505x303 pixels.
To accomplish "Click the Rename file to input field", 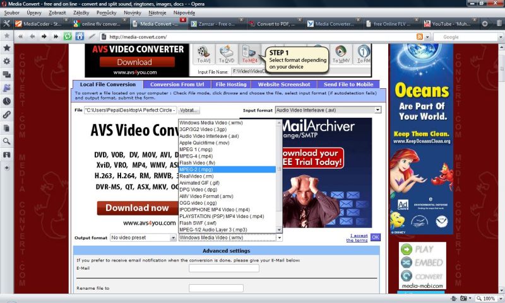I will tap(216, 288).
